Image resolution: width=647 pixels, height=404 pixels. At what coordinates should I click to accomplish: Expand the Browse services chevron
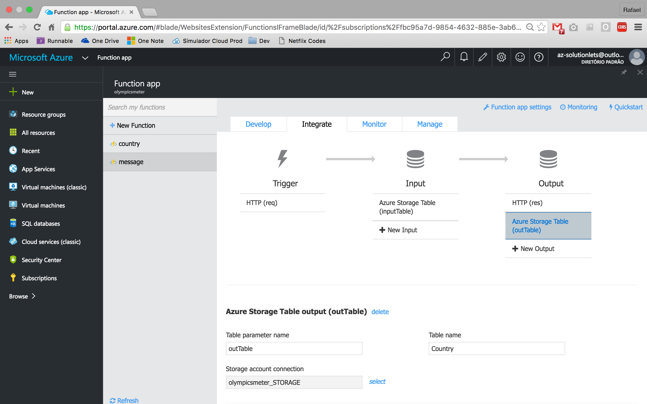(34, 296)
